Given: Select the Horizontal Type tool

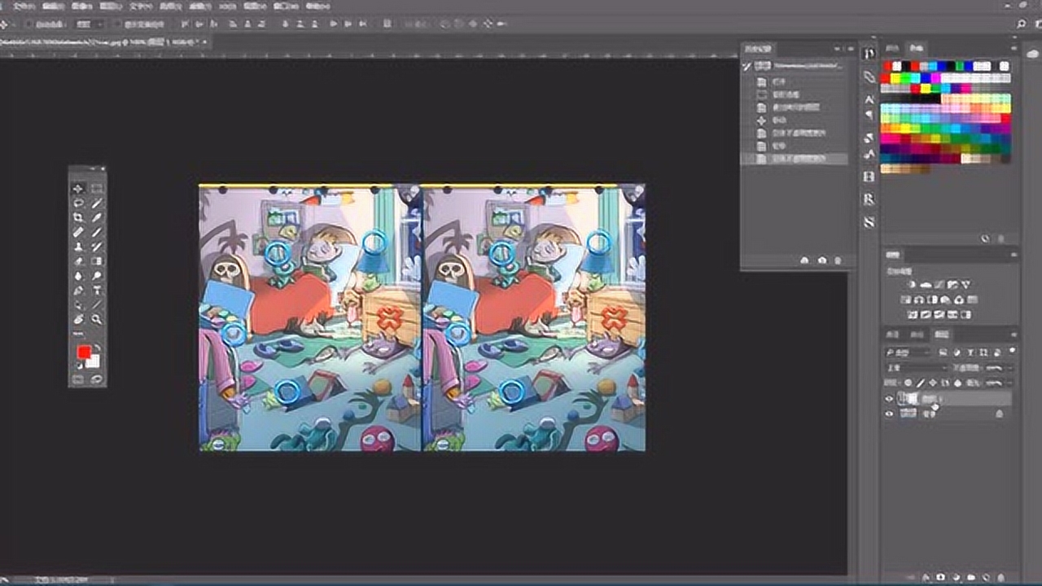Looking at the screenshot, I should point(97,291).
